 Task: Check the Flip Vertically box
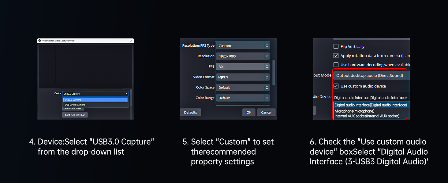point(336,46)
